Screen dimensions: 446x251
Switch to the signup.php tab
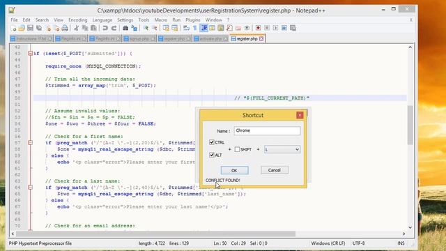tap(139, 39)
